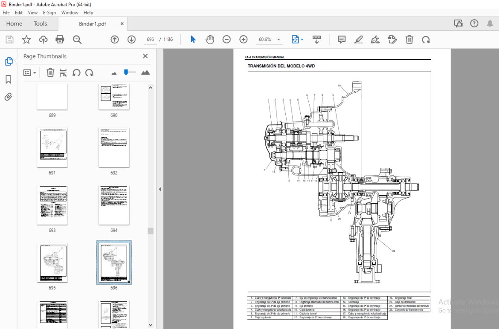499x329 pixels.
Task: Collapse the navigation pane with the arrow
Action: [x=160, y=189]
